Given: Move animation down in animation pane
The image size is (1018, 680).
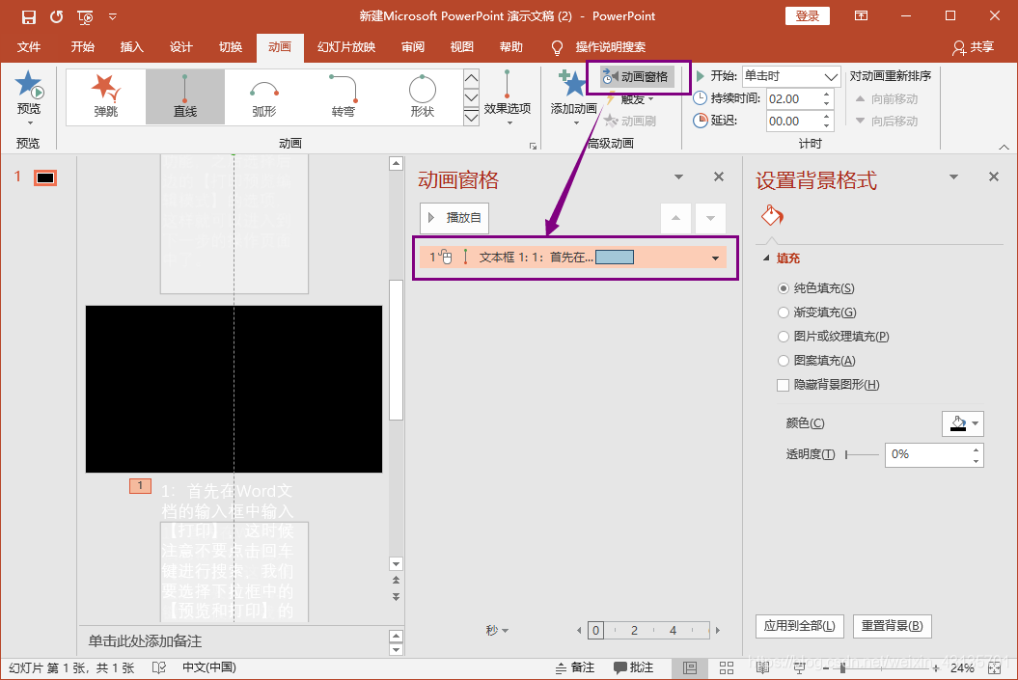Looking at the screenshot, I should 710,218.
